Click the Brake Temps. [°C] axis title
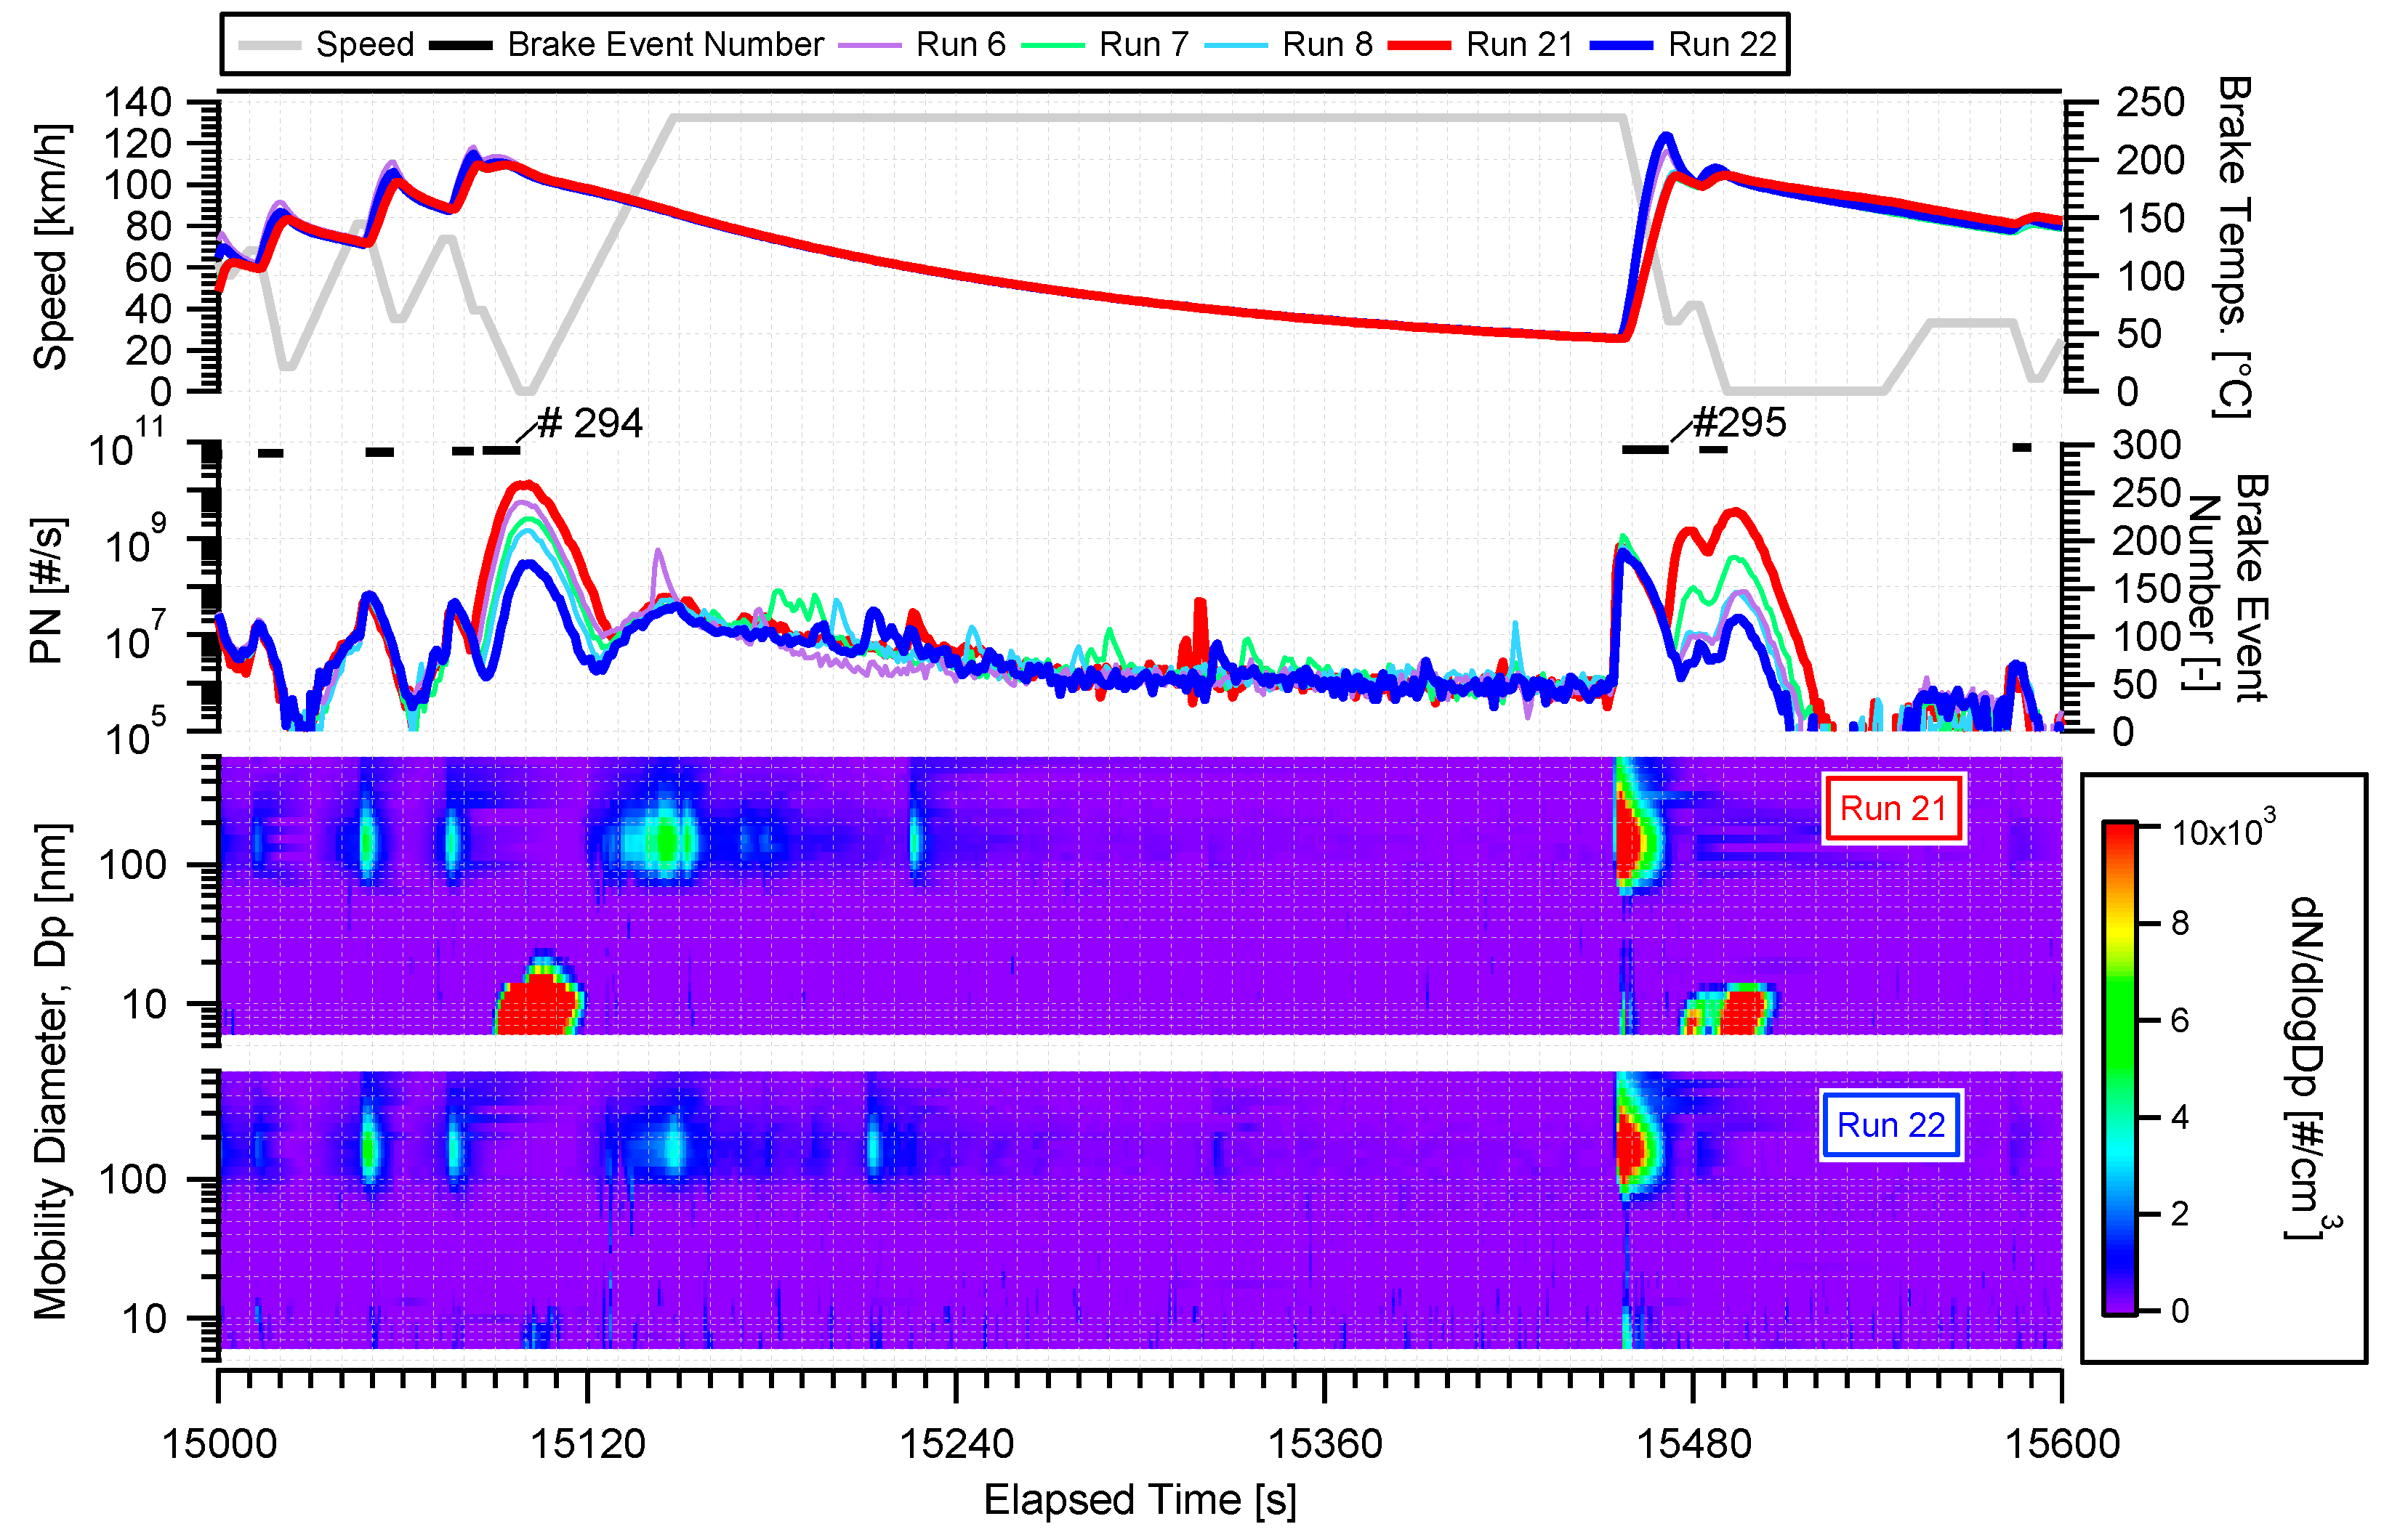Screen dimensions: 2392x1540 (2233, 247)
